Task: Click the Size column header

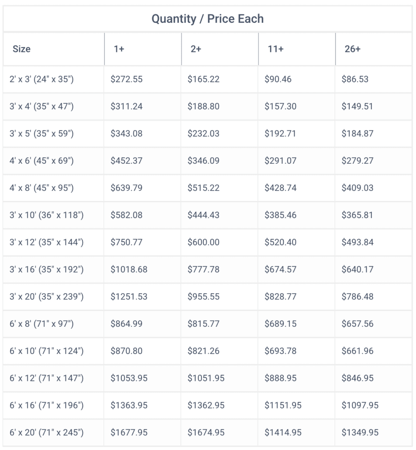Action: pyautogui.click(x=21, y=49)
